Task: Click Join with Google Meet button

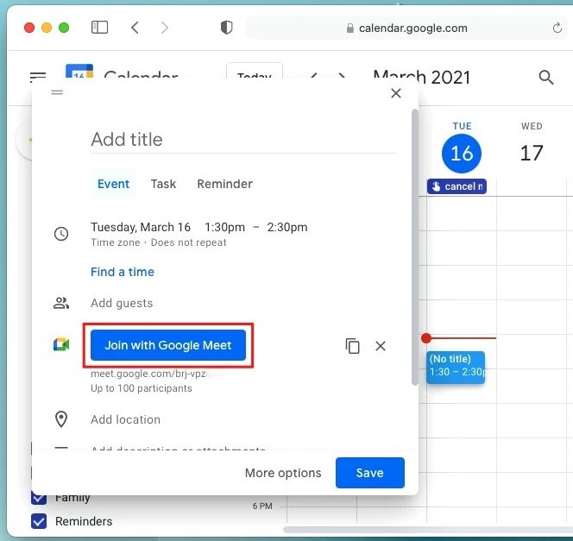Action: coord(168,345)
